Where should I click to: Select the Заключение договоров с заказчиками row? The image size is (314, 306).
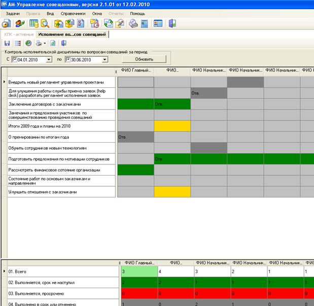pyautogui.click(x=62, y=104)
